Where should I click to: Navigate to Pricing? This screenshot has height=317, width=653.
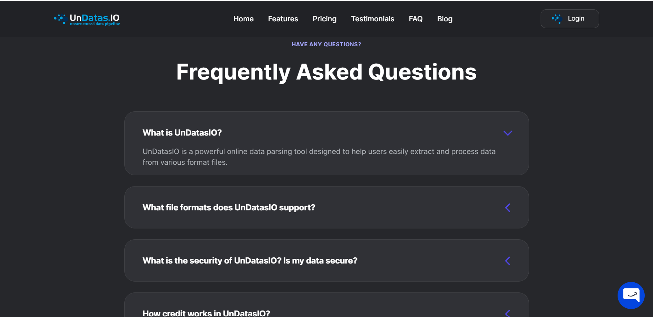point(324,19)
